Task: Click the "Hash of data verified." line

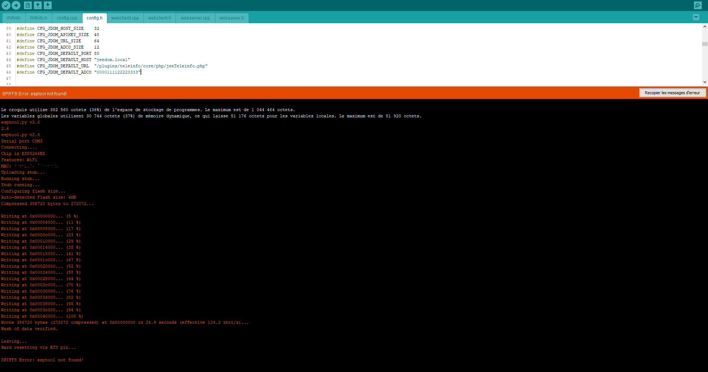Action: pos(29,329)
